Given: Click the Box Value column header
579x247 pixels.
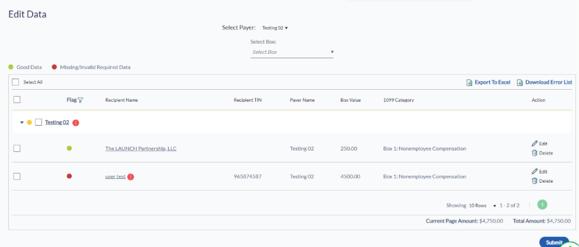Looking at the screenshot, I should 350,100.
